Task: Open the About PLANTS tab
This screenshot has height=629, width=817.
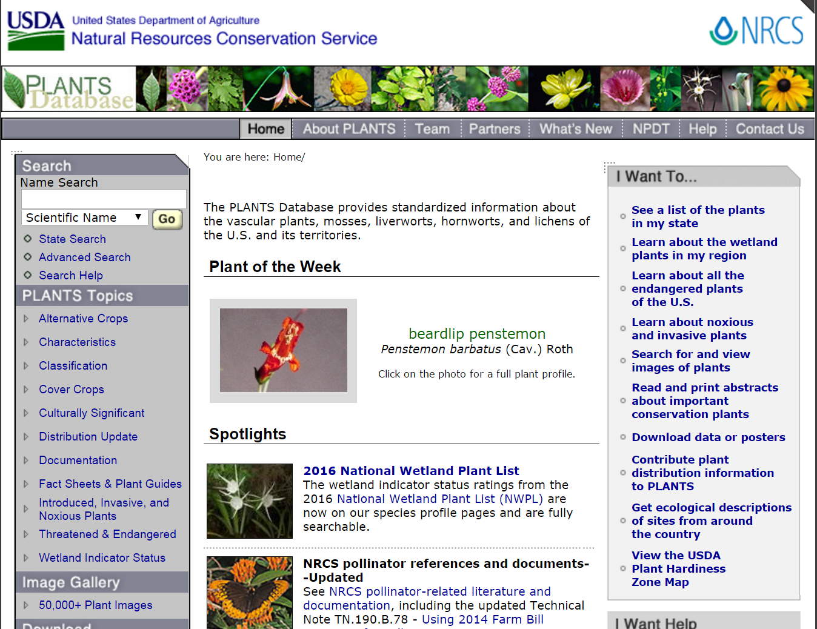Action: (349, 129)
